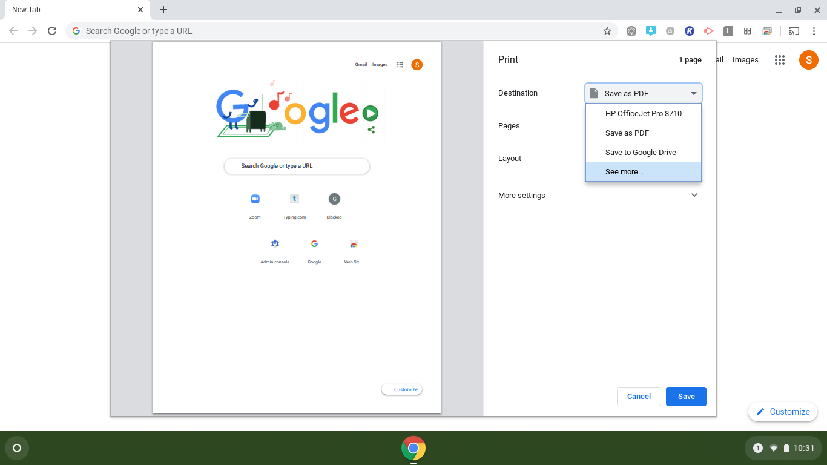Go forward with the browser forward arrow
Screen dimensions: 827x465
33,31
